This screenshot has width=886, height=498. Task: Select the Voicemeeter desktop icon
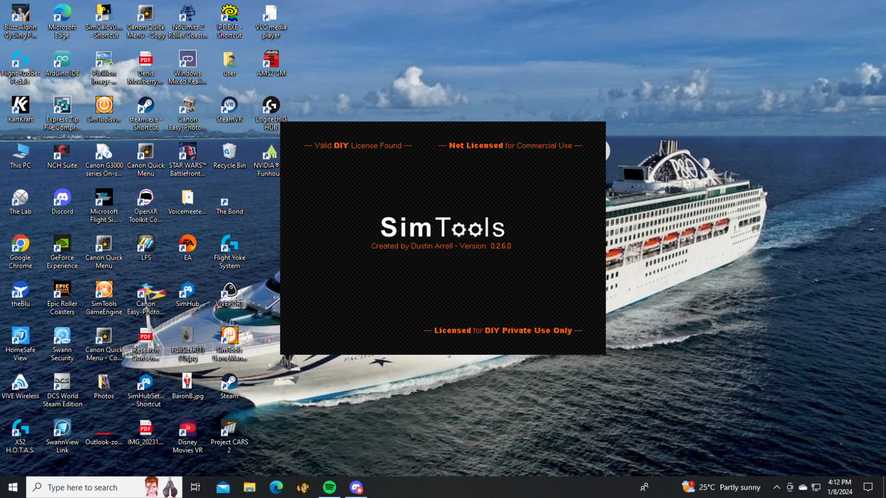click(x=188, y=201)
